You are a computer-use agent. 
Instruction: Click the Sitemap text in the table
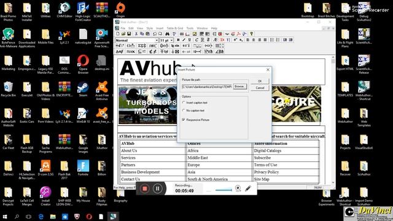point(262,179)
